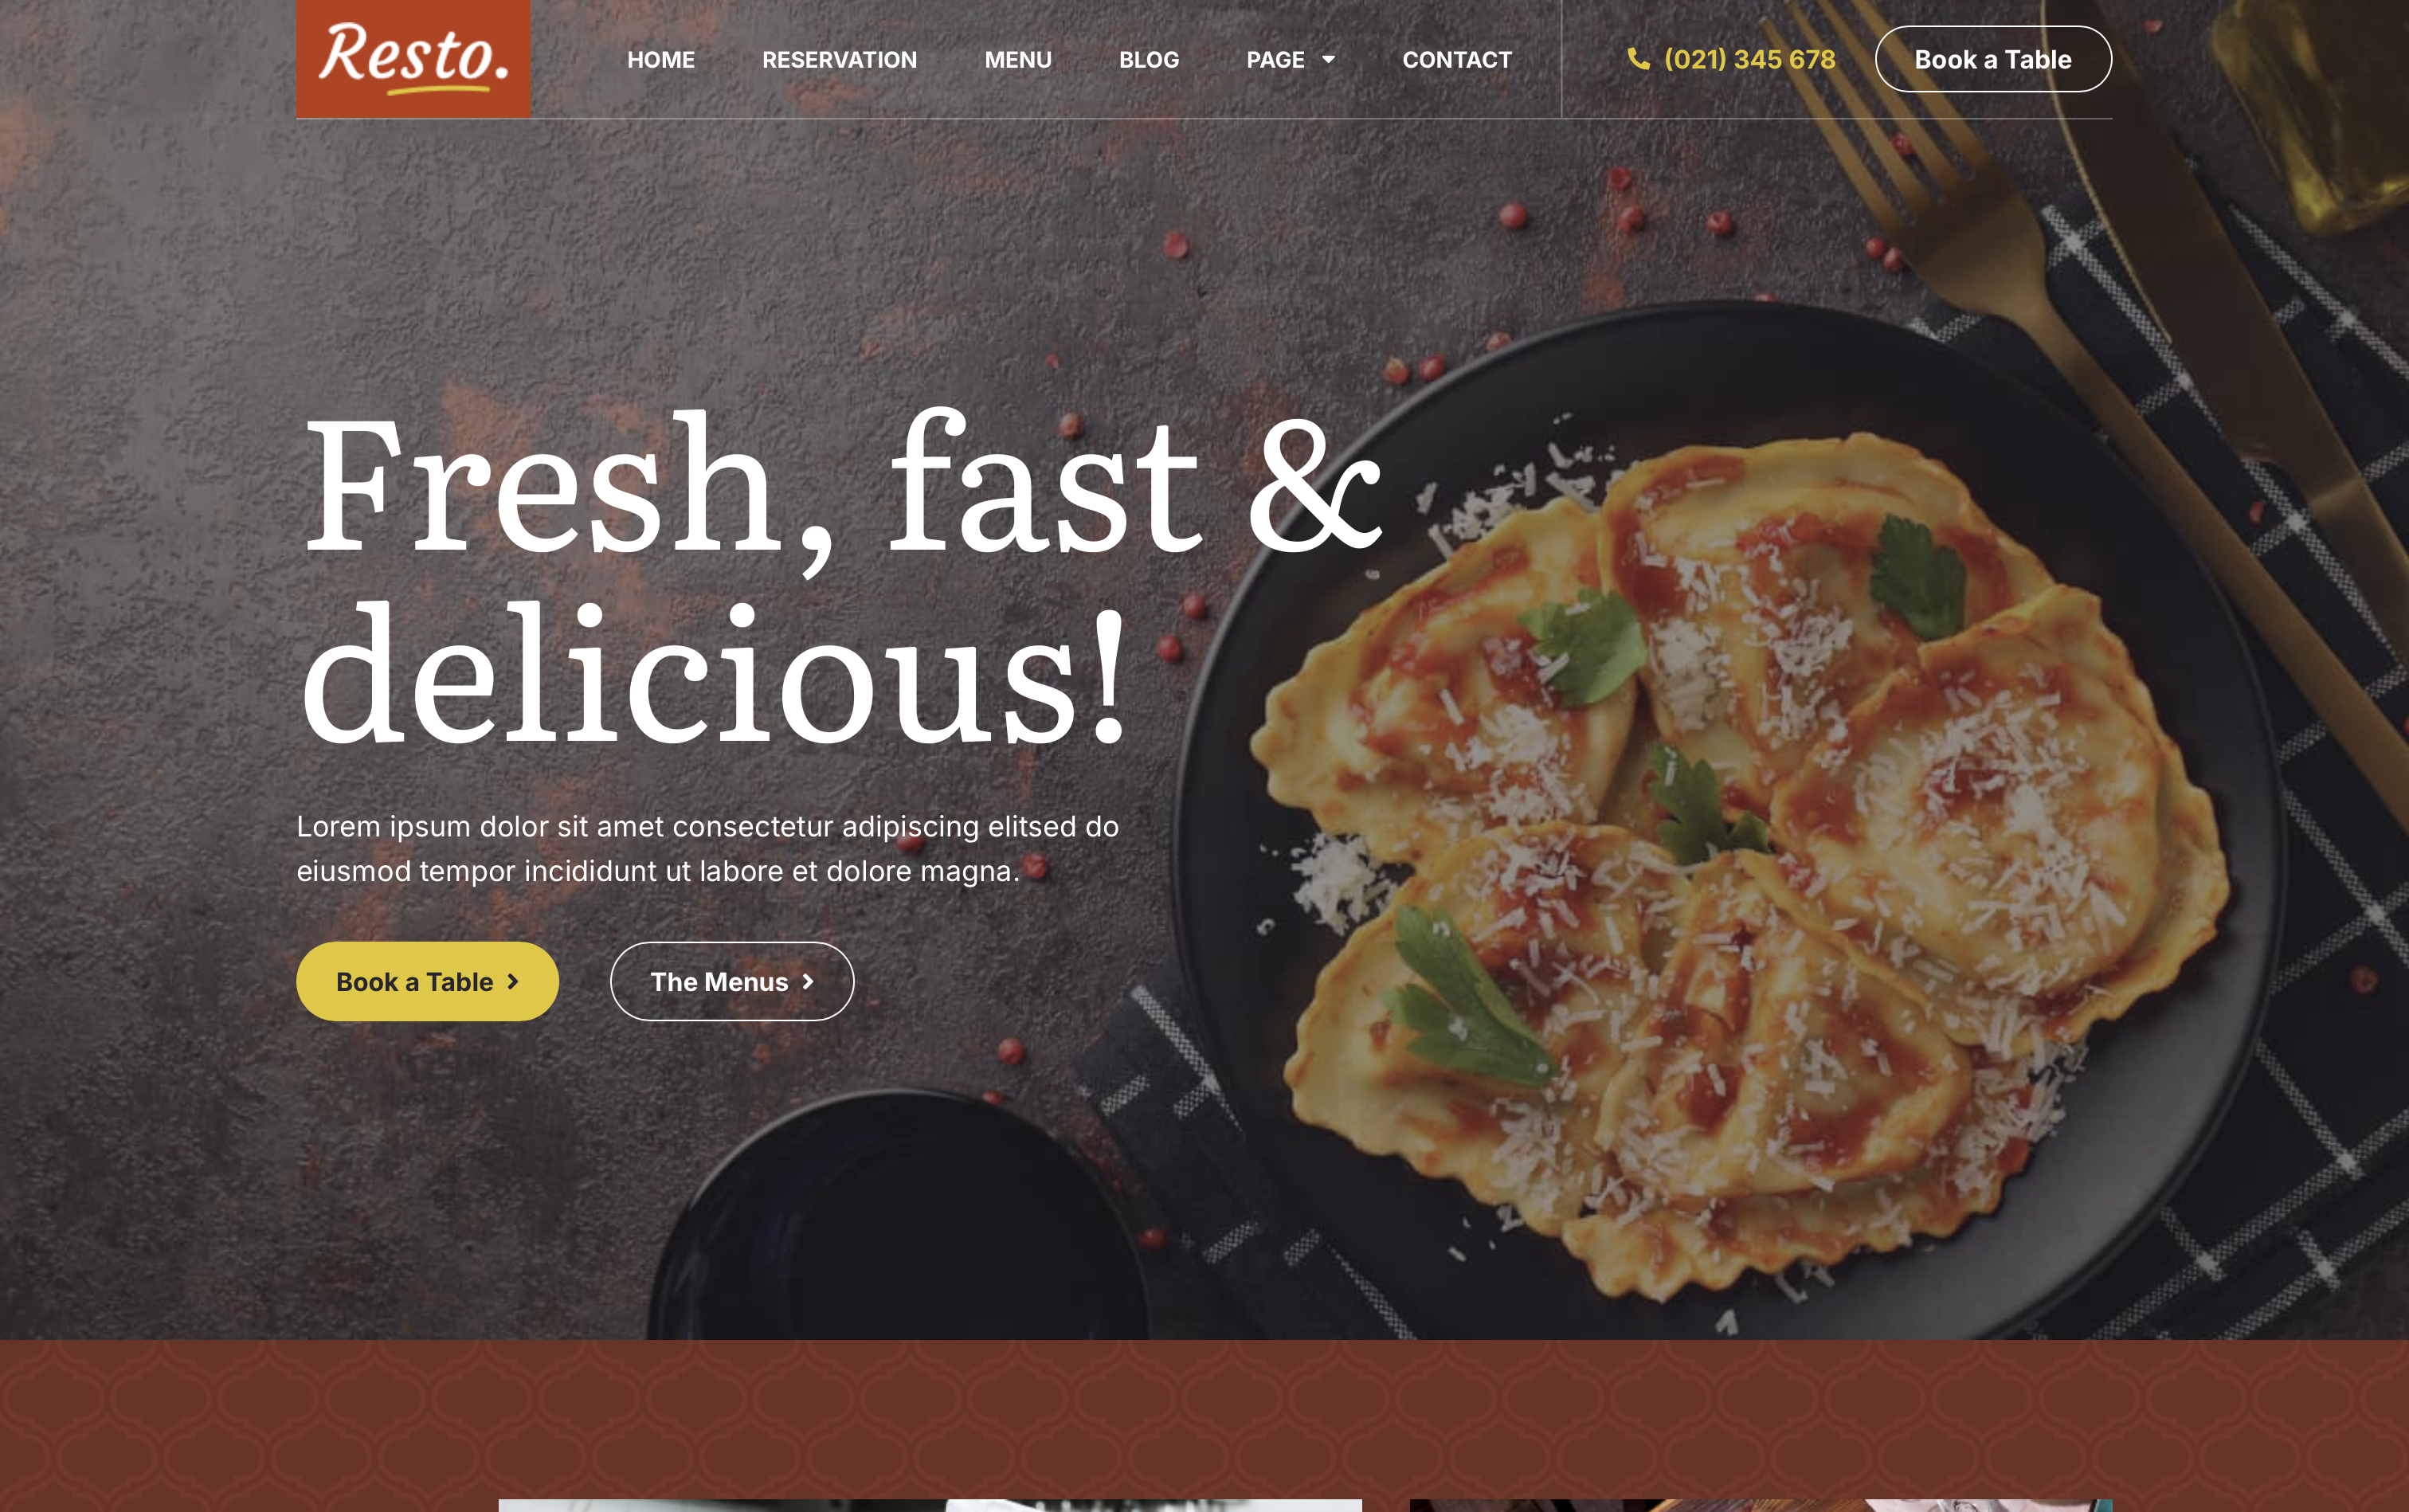Open the left image card at page bottom

(930, 1505)
